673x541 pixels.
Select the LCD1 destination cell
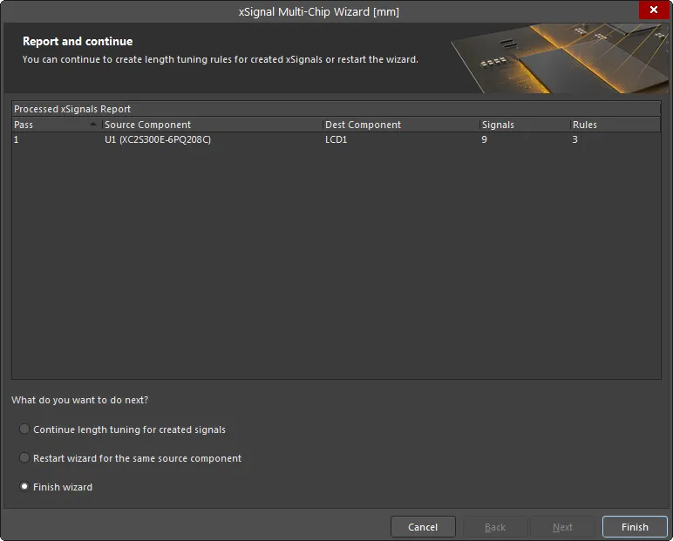click(x=336, y=139)
